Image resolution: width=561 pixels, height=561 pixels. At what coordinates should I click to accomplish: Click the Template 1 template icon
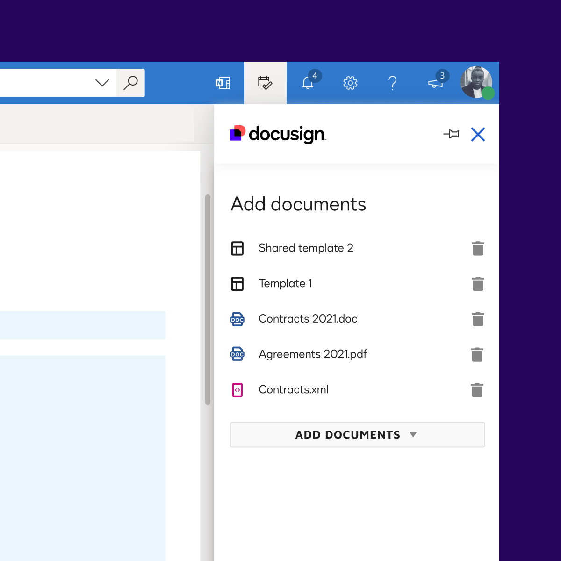[x=237, y=284]
